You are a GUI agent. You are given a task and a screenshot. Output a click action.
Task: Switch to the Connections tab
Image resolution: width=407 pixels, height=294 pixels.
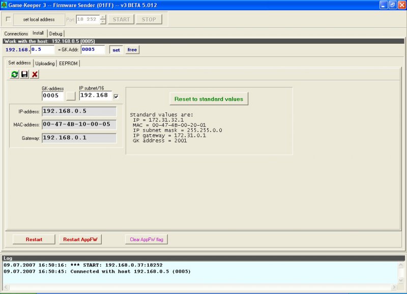[16, 34]
